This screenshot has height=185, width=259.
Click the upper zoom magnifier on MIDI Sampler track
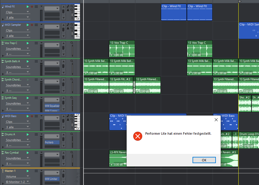click(72, 25)
